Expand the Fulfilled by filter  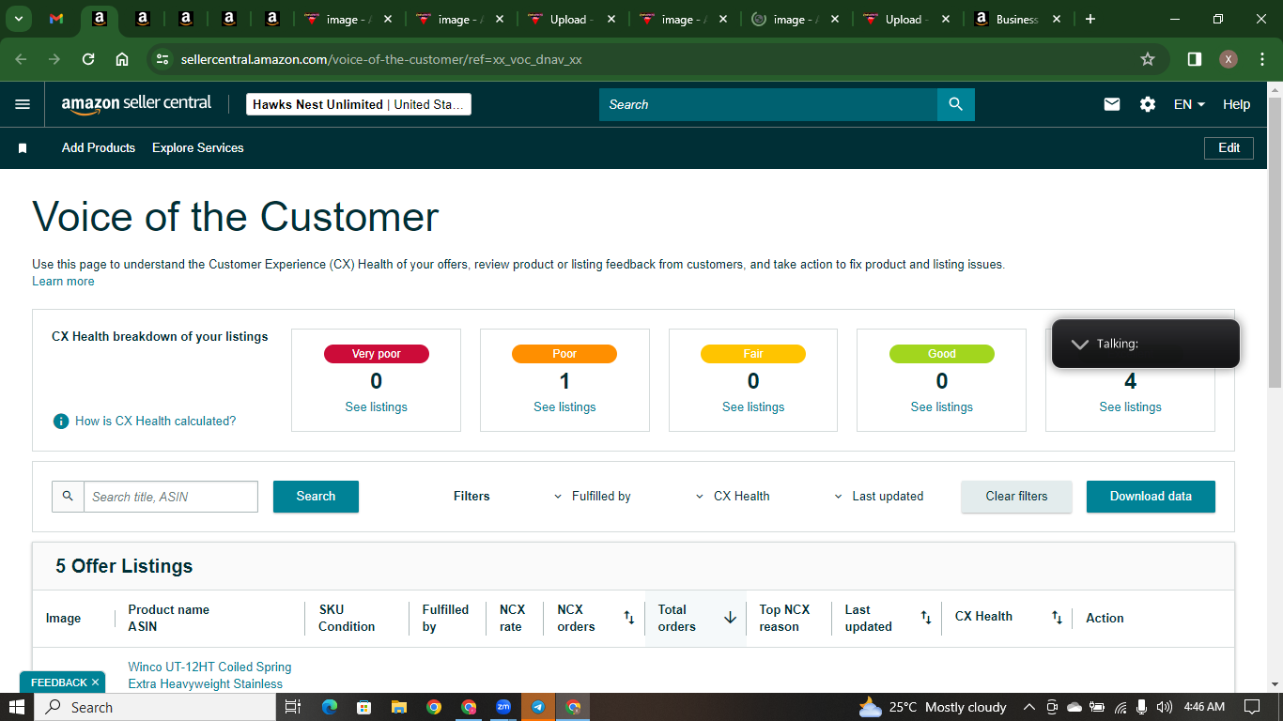[x=592, y=496]
